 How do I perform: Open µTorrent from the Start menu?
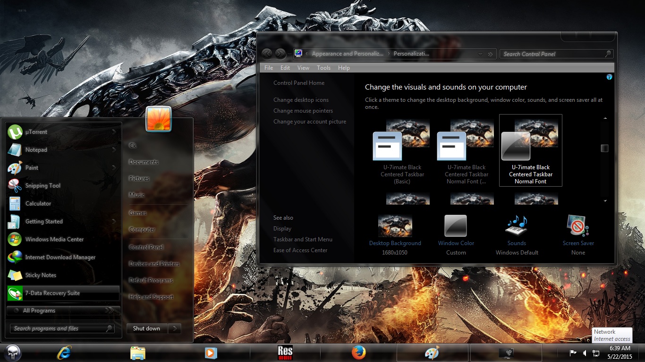click(x=63, y=132)
